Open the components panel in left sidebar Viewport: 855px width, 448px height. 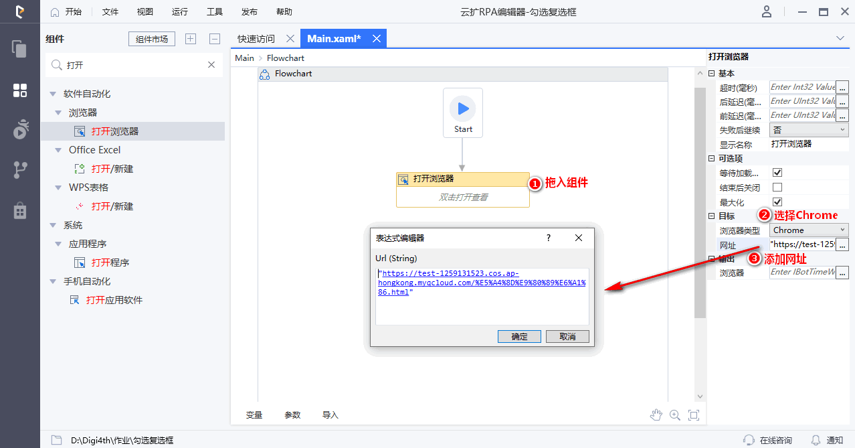click(x=20, y=90)
